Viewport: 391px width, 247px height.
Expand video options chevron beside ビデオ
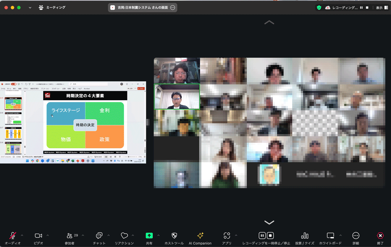48,235
